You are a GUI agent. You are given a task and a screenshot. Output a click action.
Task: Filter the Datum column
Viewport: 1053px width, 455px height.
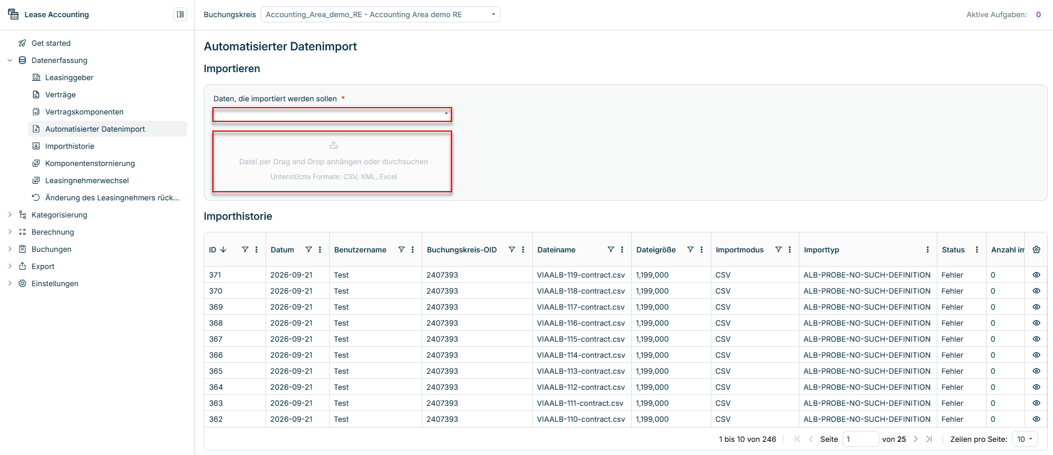click(x=308, y=250)
